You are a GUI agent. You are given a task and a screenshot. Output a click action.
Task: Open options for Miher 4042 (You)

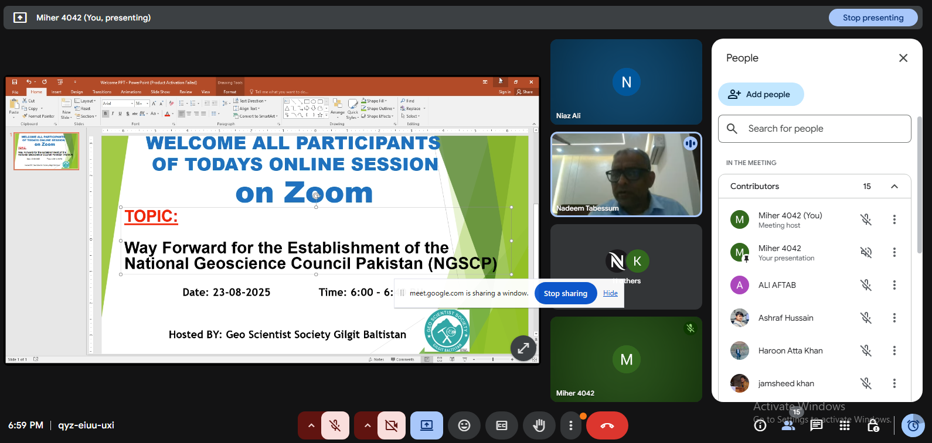point(894,219)
